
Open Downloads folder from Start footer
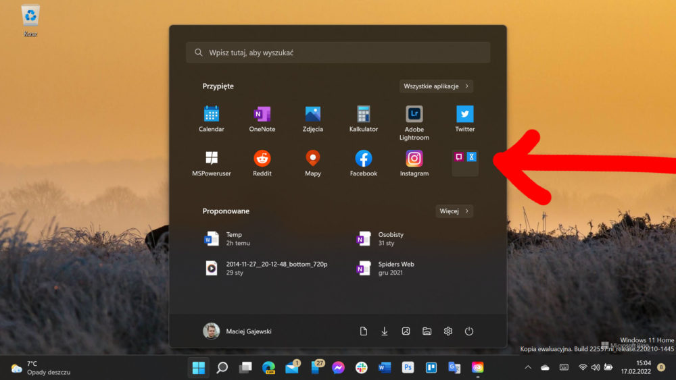point(385,331)
